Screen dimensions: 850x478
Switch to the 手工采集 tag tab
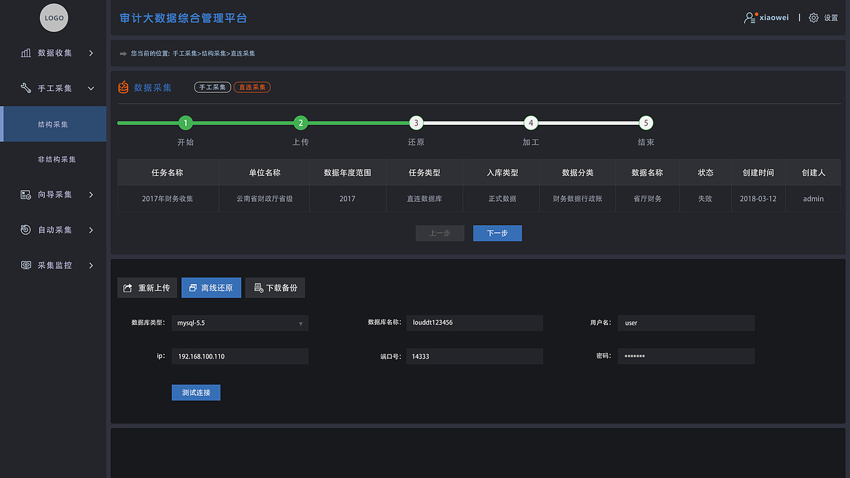(x=212, y=87)
